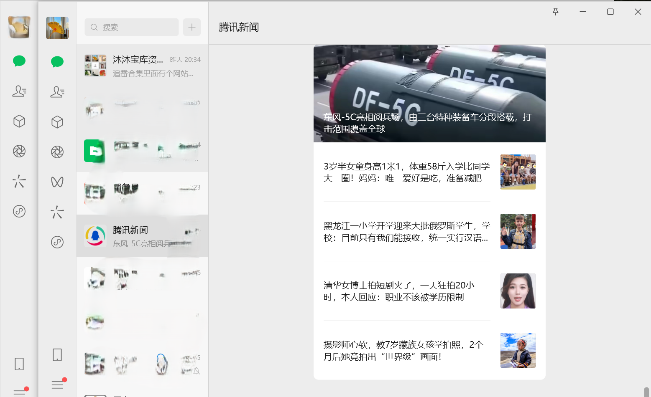This screenshot has height=397, width=651.
Task: Open Channels with the spark icon
Action: (18, 182)
